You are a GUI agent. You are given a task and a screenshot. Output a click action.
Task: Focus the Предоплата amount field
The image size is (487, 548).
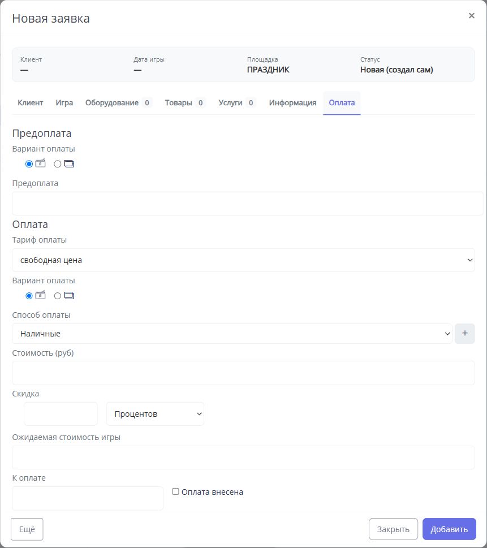(x=248, y=204)
